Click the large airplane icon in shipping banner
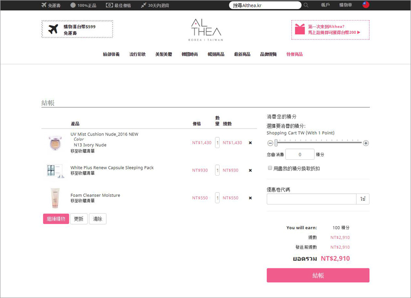Viewport: 411px width, 298px height. (53, 29)
